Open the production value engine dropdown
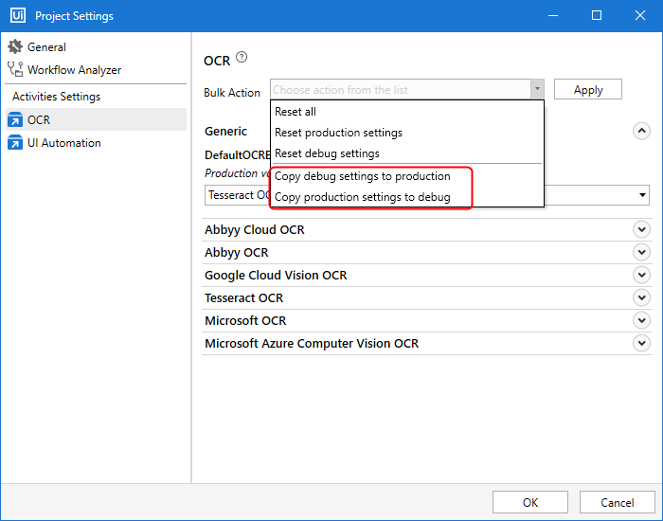Screen dimensions: 663x521 [x=643, y=195]
